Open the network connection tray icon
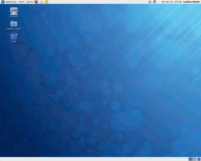The width and height of the screenshot is (201, 161). [155, 2]
